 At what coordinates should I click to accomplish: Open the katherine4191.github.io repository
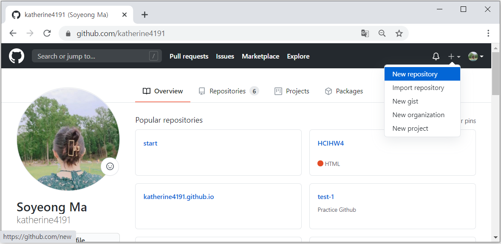click(x=178, y=197)
